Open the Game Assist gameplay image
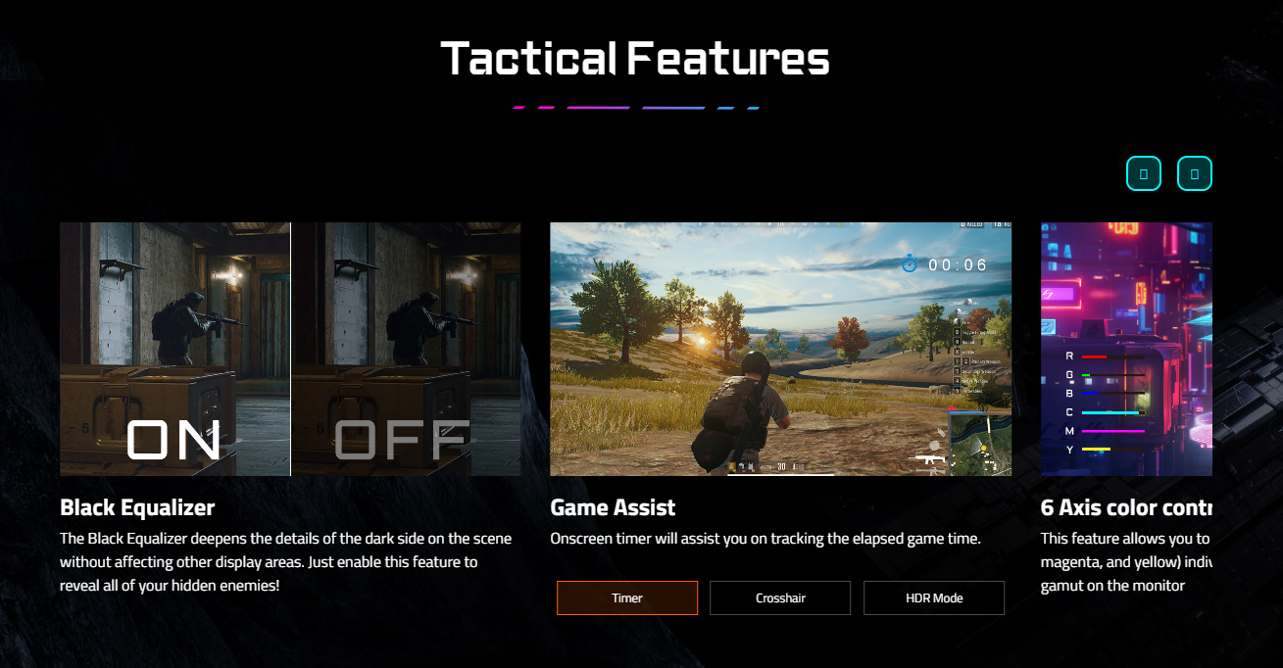This screenshot has width=1283, height=668. tap(780, 349)
